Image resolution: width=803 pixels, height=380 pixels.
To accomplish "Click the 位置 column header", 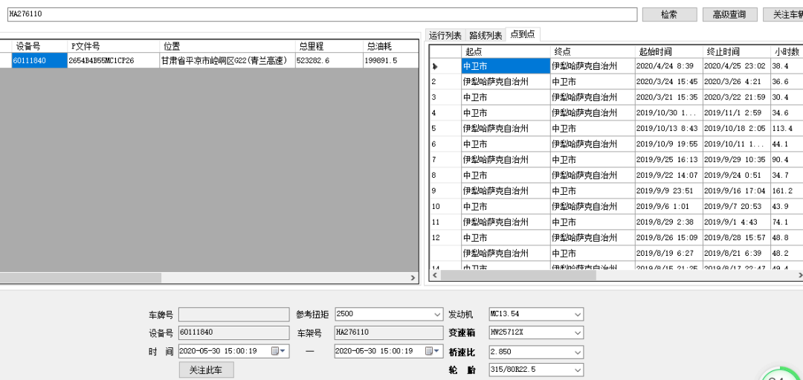I will point(228,46).
